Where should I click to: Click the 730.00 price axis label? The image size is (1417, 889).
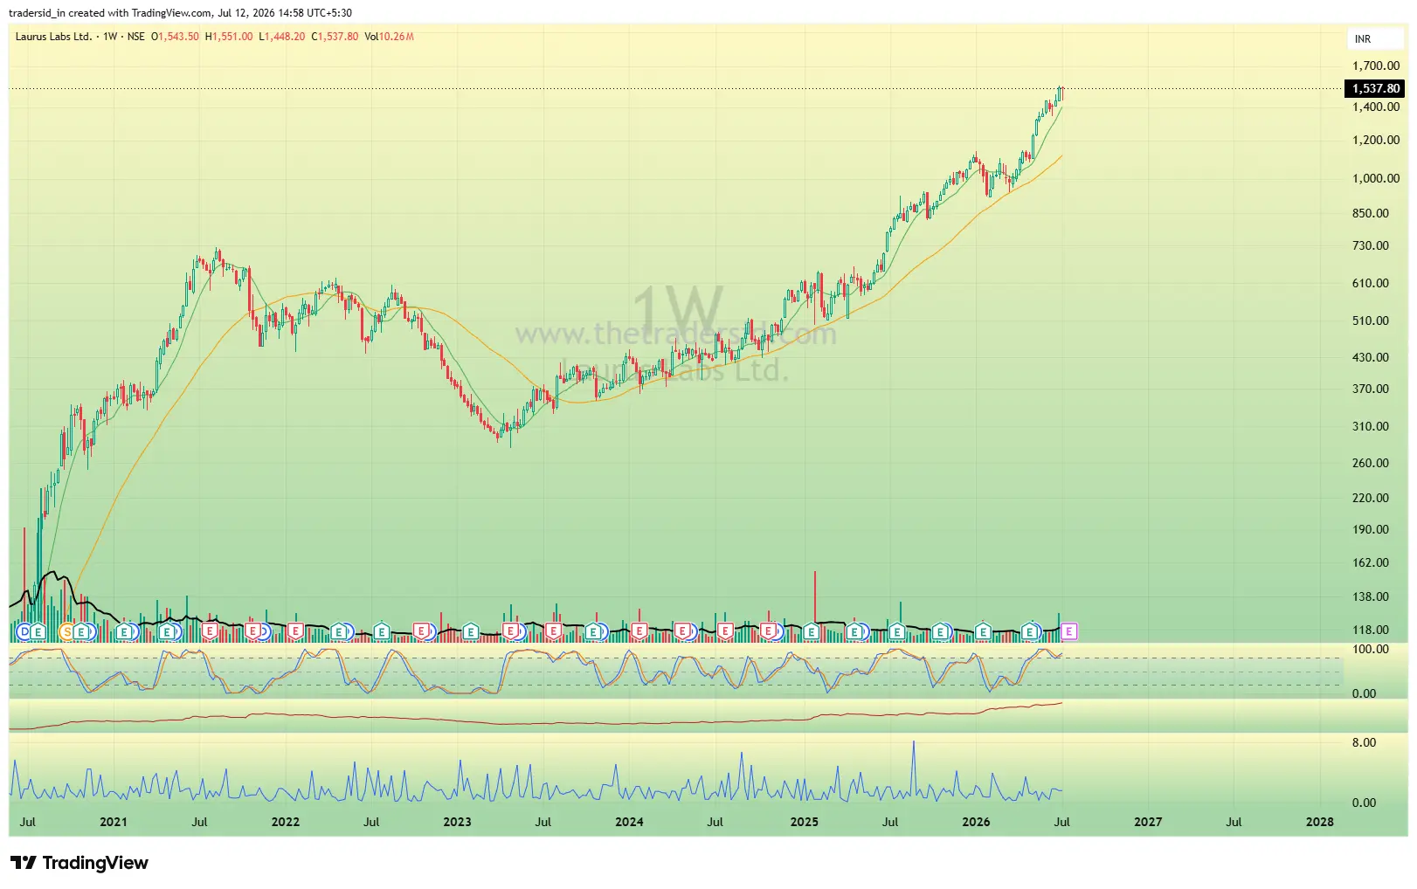click(1371, 245)
